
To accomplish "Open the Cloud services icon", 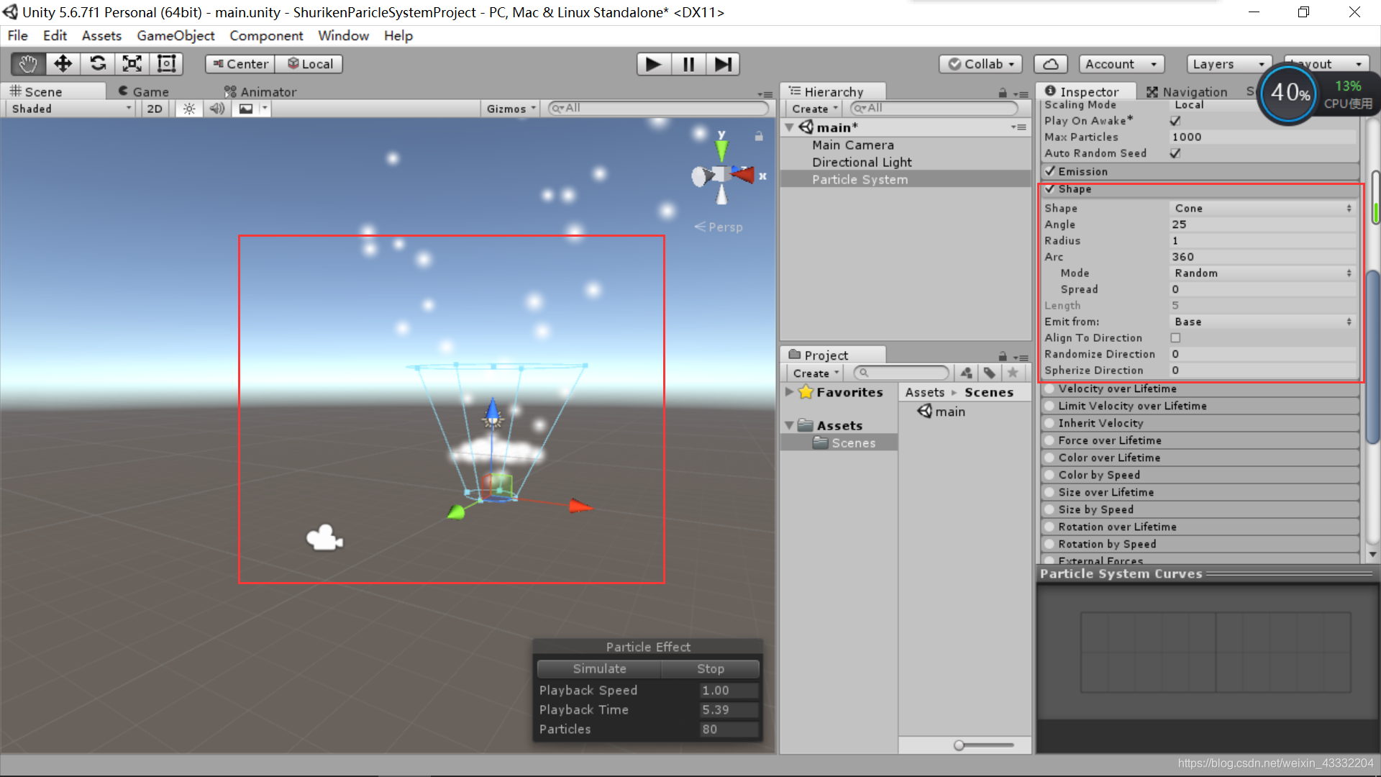I will pyautogui.click(x=1050, y=64).
